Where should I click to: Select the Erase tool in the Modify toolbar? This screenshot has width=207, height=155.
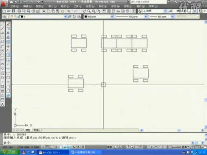click(8, 24)
